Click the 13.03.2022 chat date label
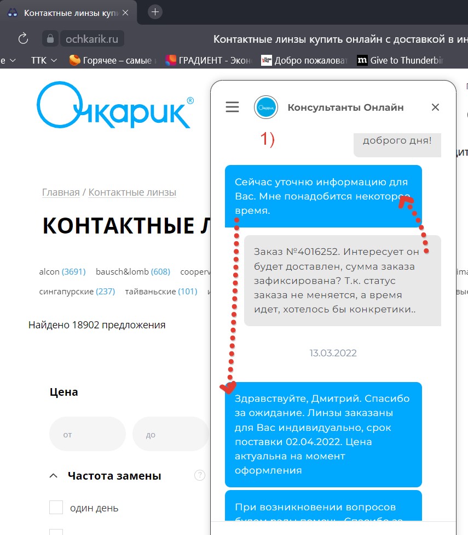468x535 pixels. coord(333,353)
